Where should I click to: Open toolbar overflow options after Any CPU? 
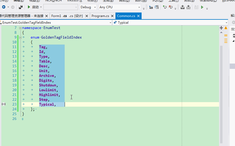point(144,9)
